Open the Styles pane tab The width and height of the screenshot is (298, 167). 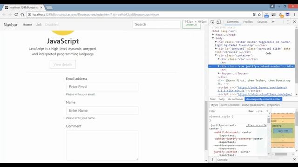pos(214,105)
